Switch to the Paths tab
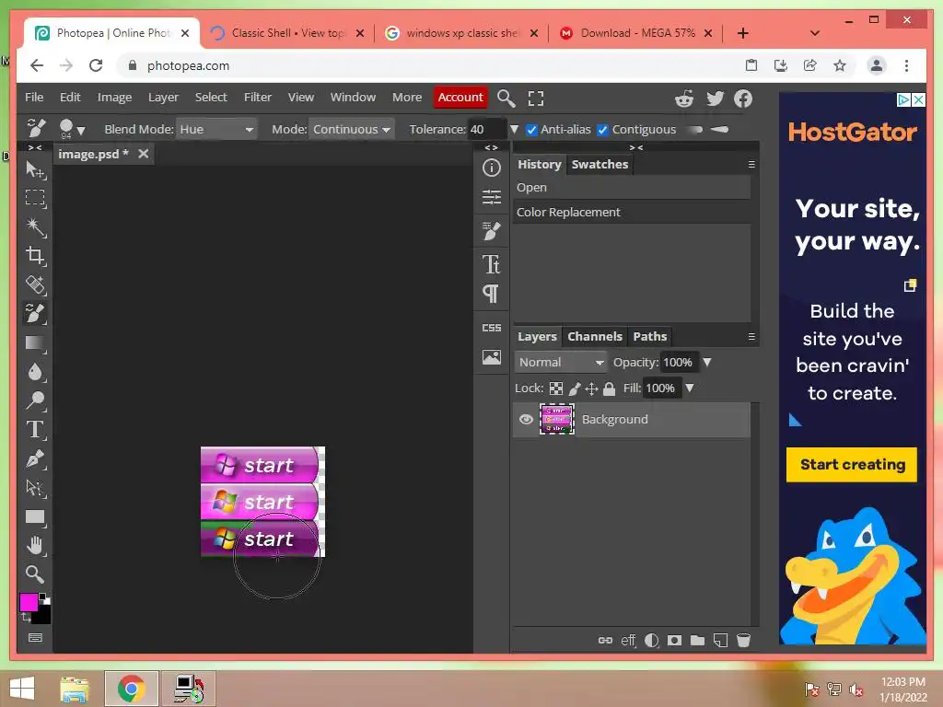 click(x=649, y=337)
